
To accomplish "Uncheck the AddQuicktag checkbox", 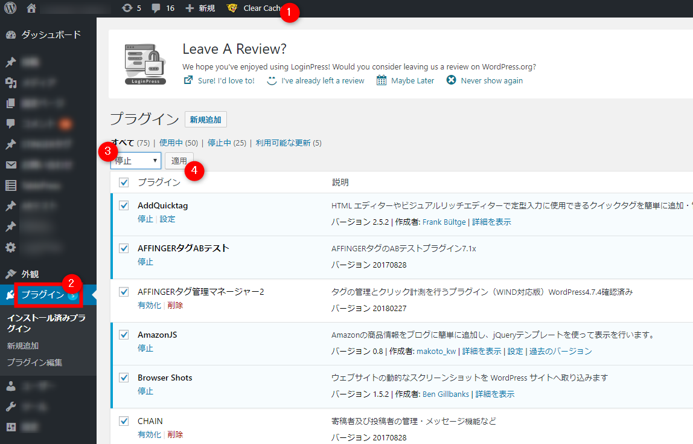I will tap(124, 205).
